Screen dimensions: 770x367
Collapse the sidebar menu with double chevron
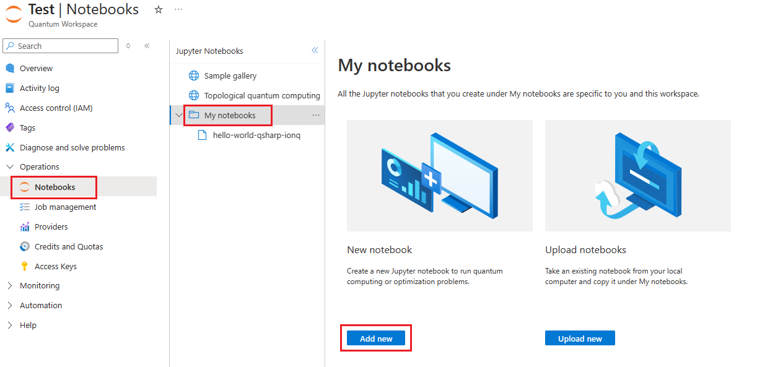click(x=147, y=46)
